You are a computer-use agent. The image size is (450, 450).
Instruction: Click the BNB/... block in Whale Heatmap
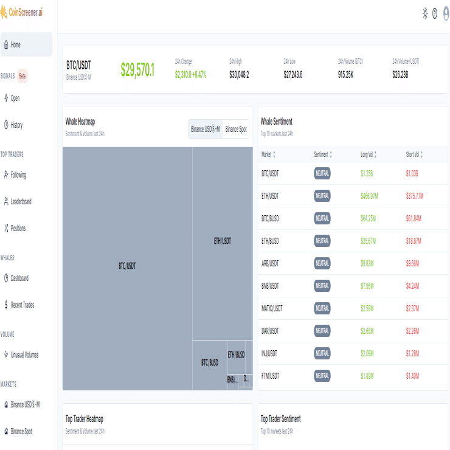(x=233, y=382)
